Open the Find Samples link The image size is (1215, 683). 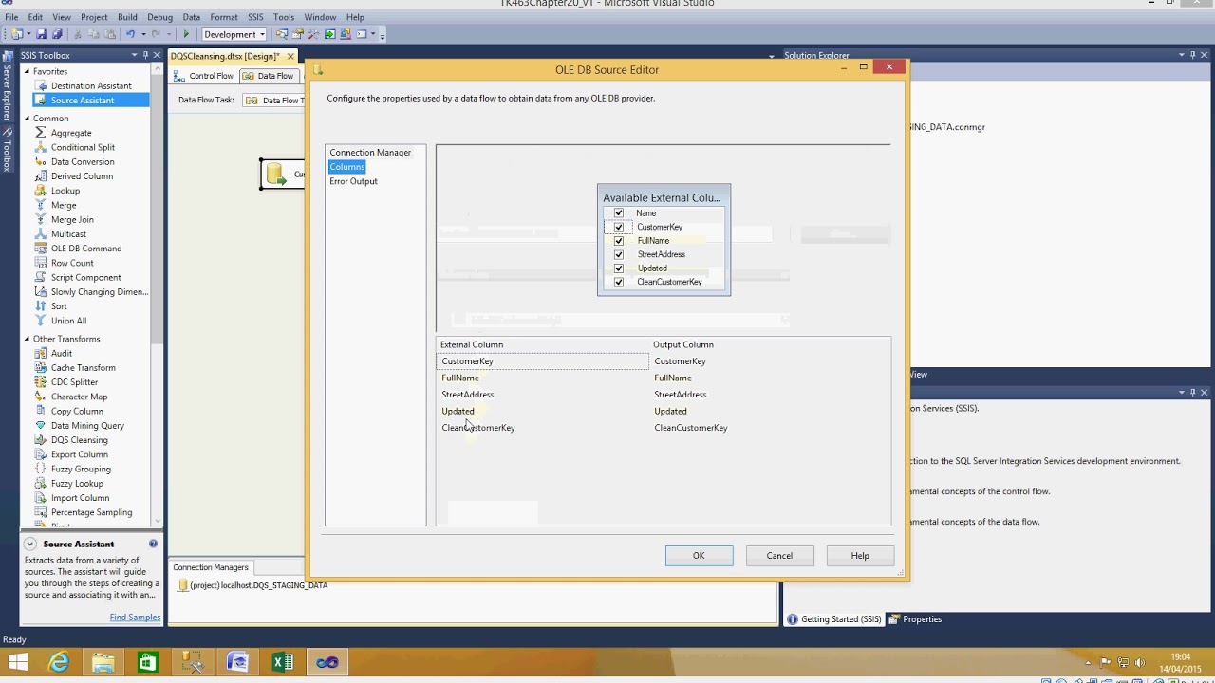[x=135, y=618]
